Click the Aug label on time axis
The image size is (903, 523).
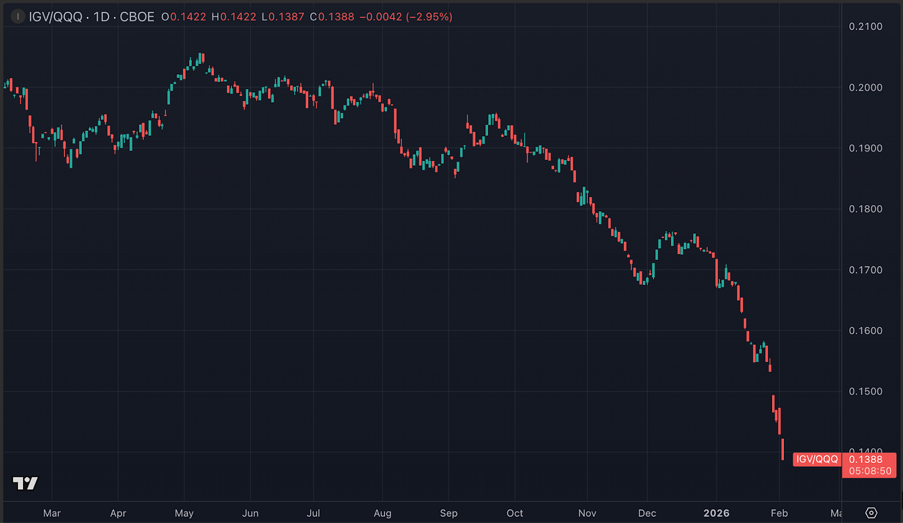[x=383, y=513]
